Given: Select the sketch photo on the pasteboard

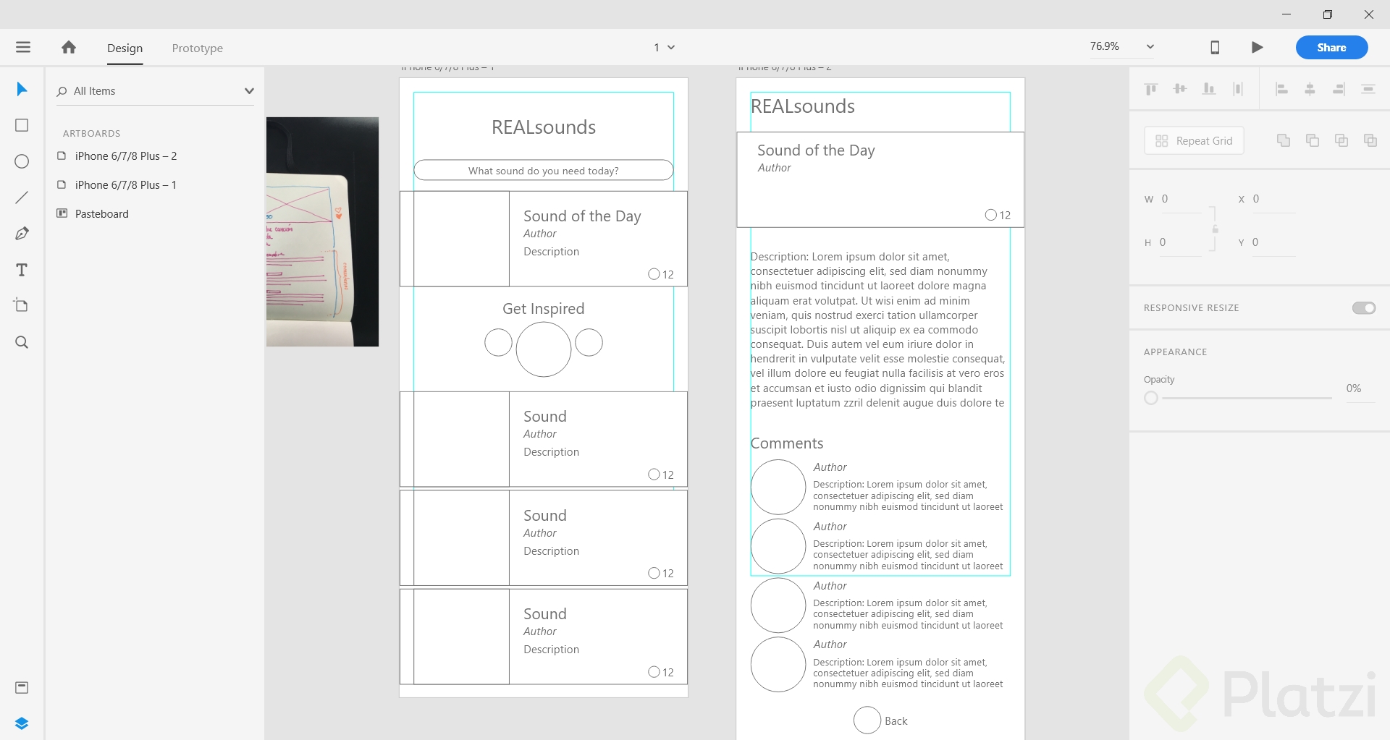Looking at the screenshot, I should click(322, 231).
